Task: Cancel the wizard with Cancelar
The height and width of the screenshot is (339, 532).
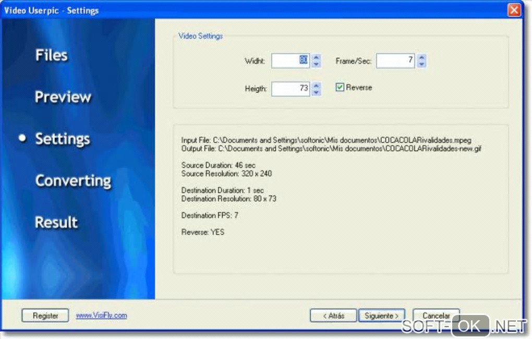Action: tap(436, 316)
